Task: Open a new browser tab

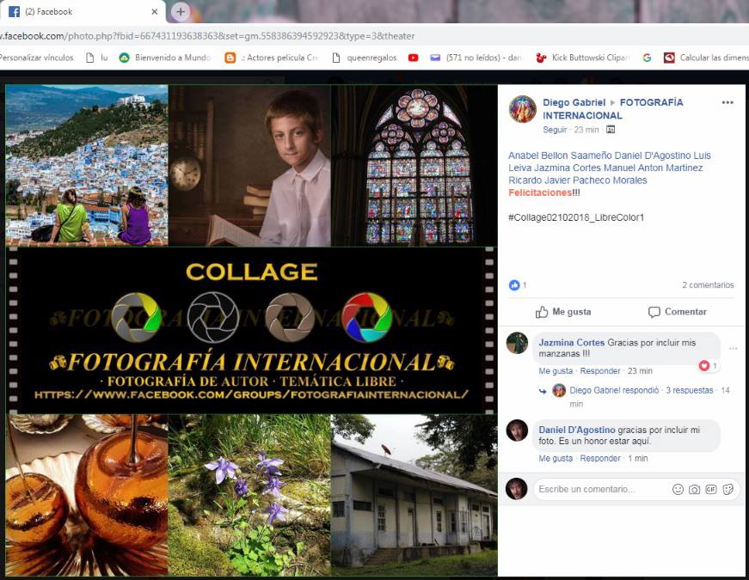Action: point(180,11)
